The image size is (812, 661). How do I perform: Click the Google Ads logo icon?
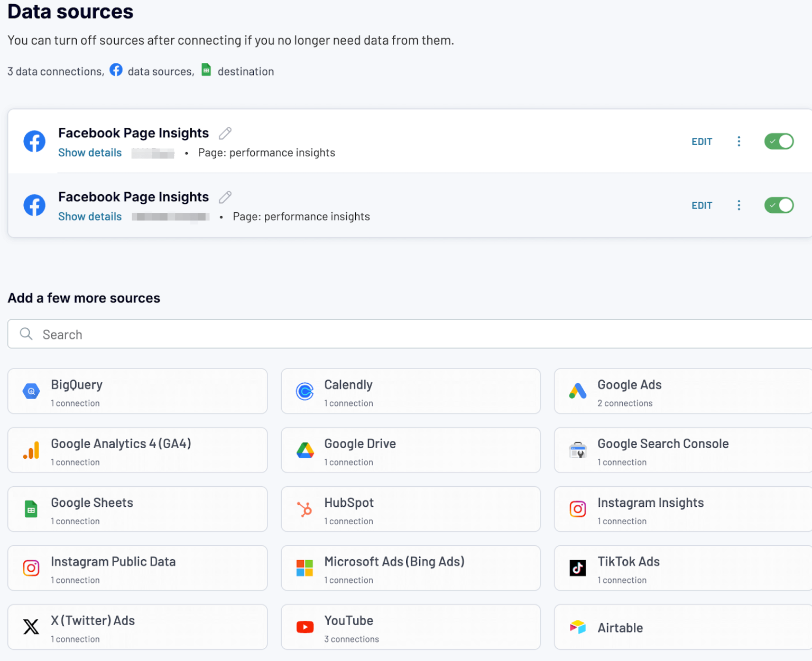[x=578, y=391]
